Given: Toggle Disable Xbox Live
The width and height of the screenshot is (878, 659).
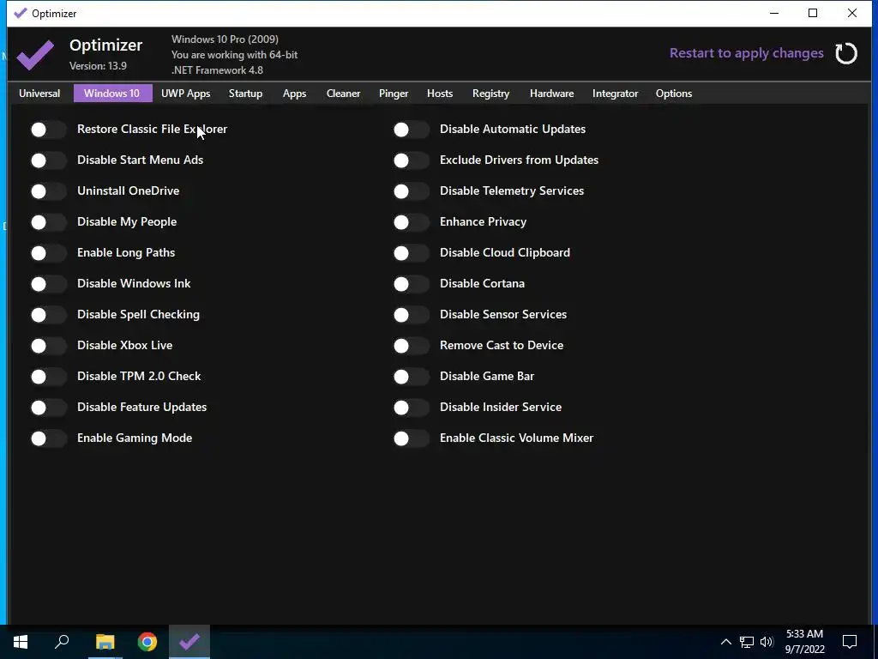Looking at the screenshot, I should tap(48, 345).
